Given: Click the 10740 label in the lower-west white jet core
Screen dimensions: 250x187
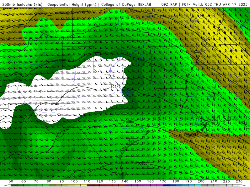Looking at the screenshot, I should click(54, 104).
